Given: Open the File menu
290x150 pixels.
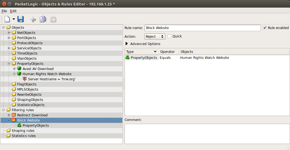Looking at the screenshot, I should coord(4,11).
